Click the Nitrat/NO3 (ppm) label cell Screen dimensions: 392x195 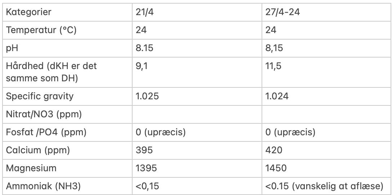point(44,114)
